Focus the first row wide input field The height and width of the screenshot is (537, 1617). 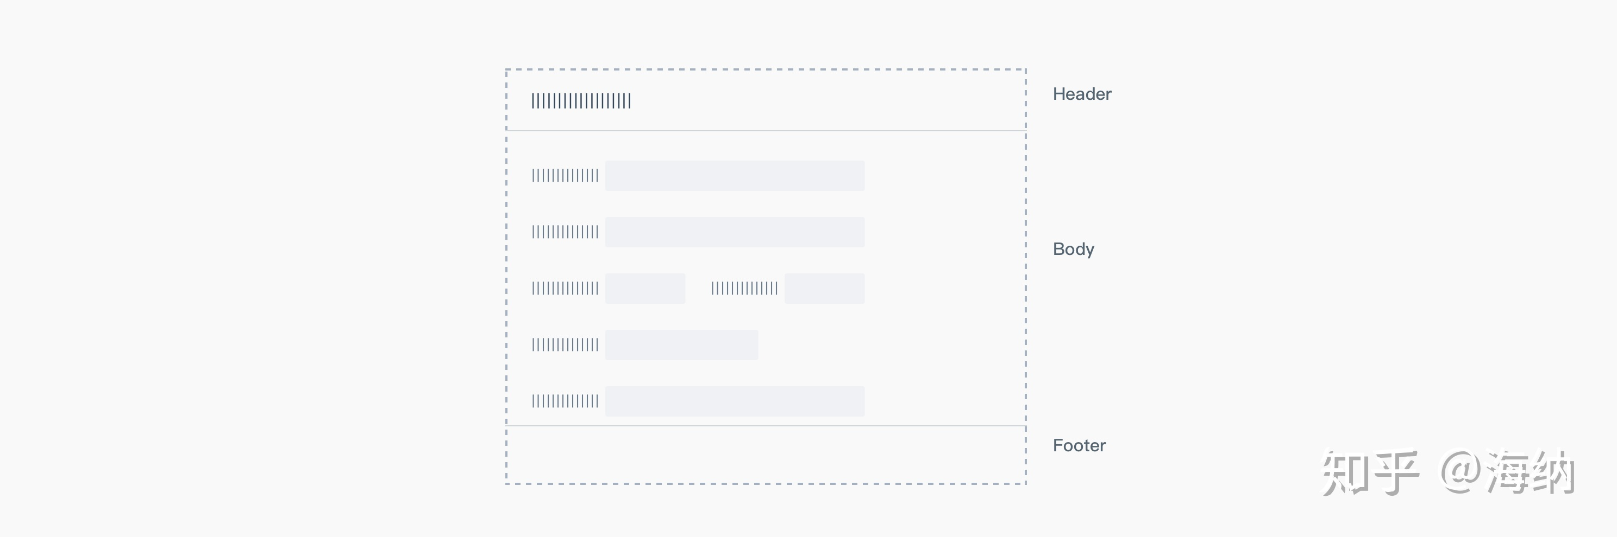pyautogui.click(x=735, y=175)
